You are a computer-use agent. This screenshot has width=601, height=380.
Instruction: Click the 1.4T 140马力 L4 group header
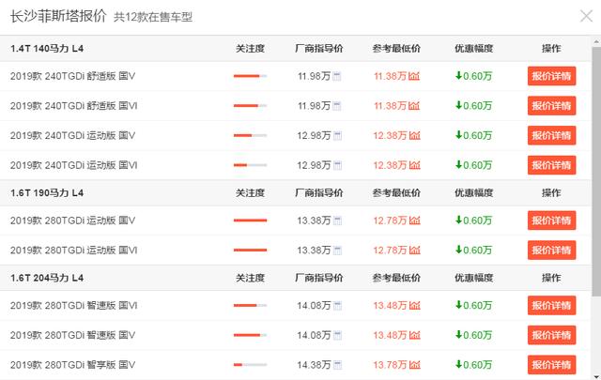click(x=47, y=49)
